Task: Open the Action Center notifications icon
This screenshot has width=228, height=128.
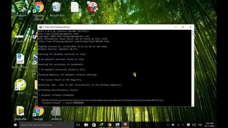Action: (188, 125)
